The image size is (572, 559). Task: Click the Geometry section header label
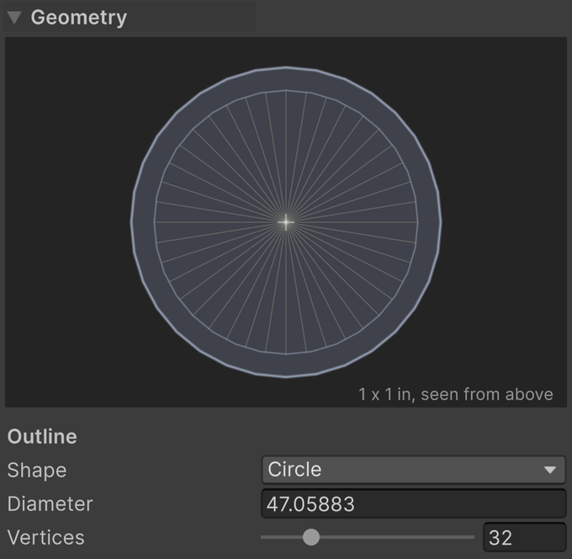[79, 18]
